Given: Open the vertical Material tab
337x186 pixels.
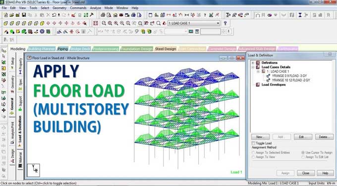Looking at the screenshot, I should coord(20,160).
